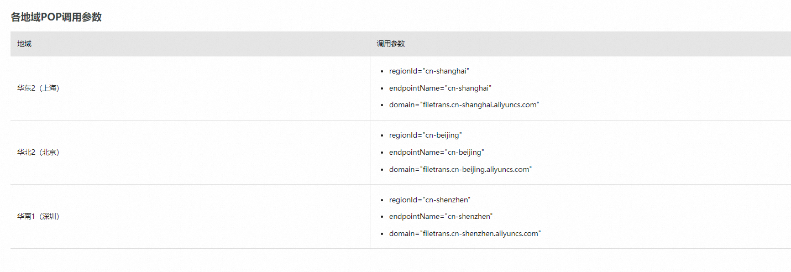The image size is (791, 272).
Task: Select the 华北2（北京） region cell
Action: (38, 152)
